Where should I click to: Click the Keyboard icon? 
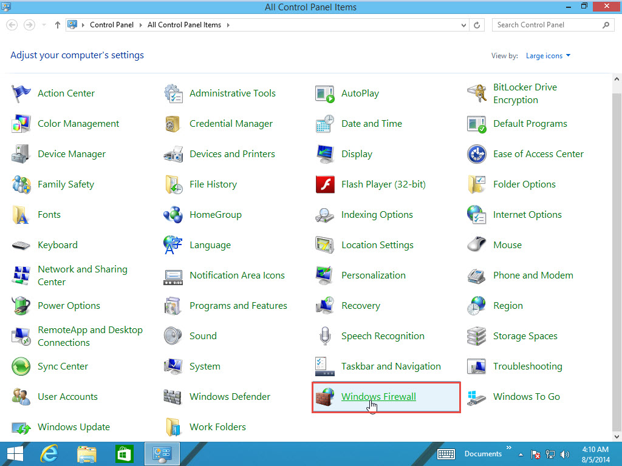click(21, 245)
